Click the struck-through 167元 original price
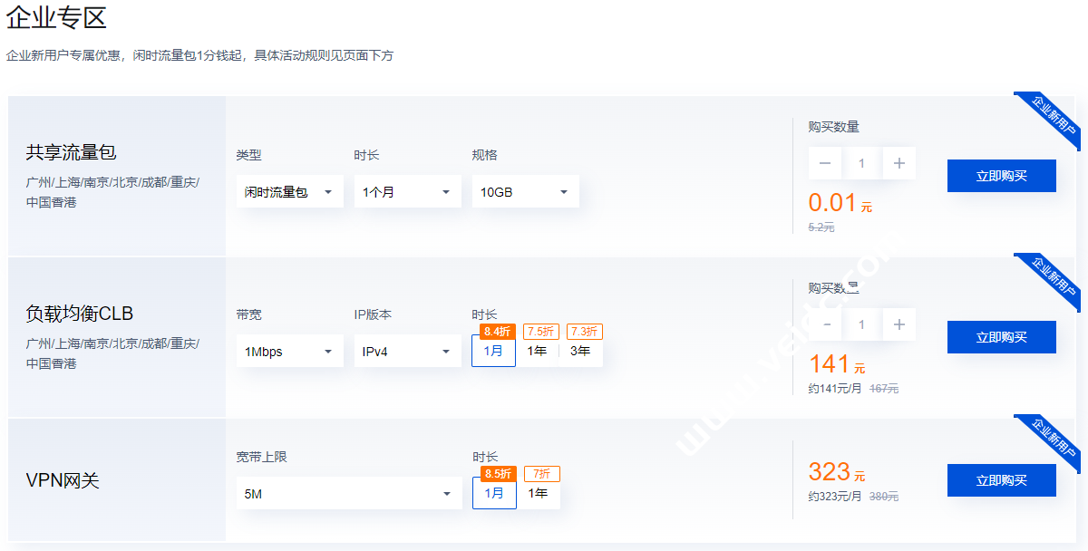Image resolution: width=1088 pixels, height=551 pixels. (884, 389)
